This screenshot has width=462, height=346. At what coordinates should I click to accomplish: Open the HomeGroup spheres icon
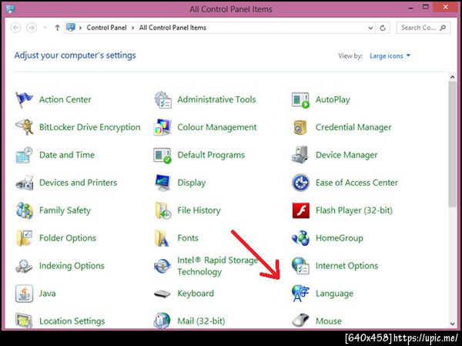(300, 238)
